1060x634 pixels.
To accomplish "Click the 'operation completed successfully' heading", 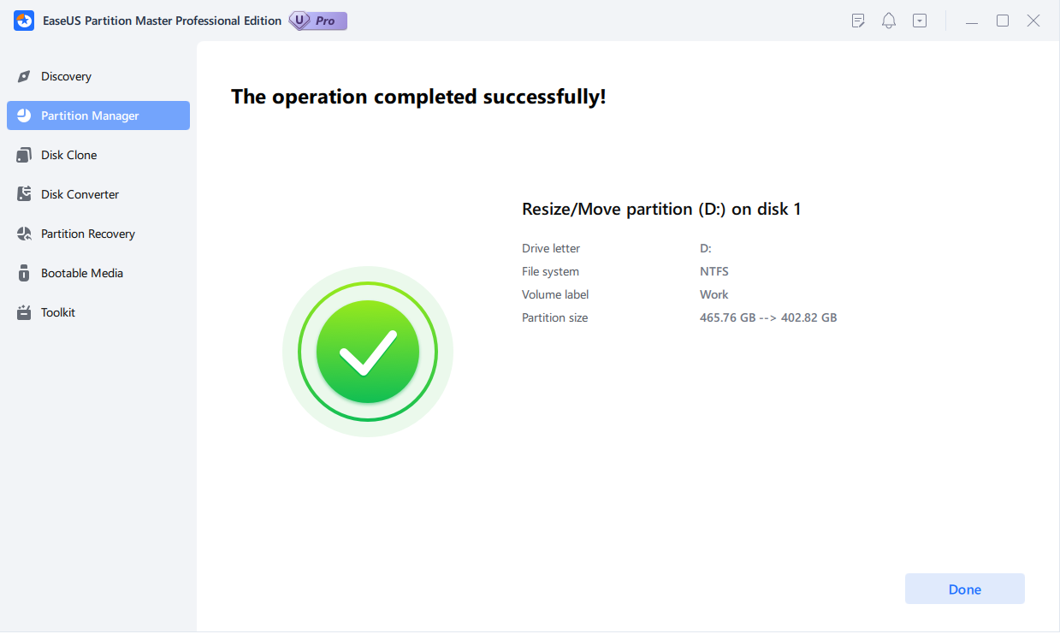I will click(418, 97).
